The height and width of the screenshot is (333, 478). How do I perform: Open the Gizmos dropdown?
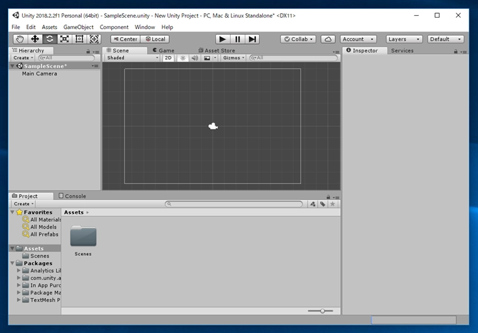[x=233, y=58]
